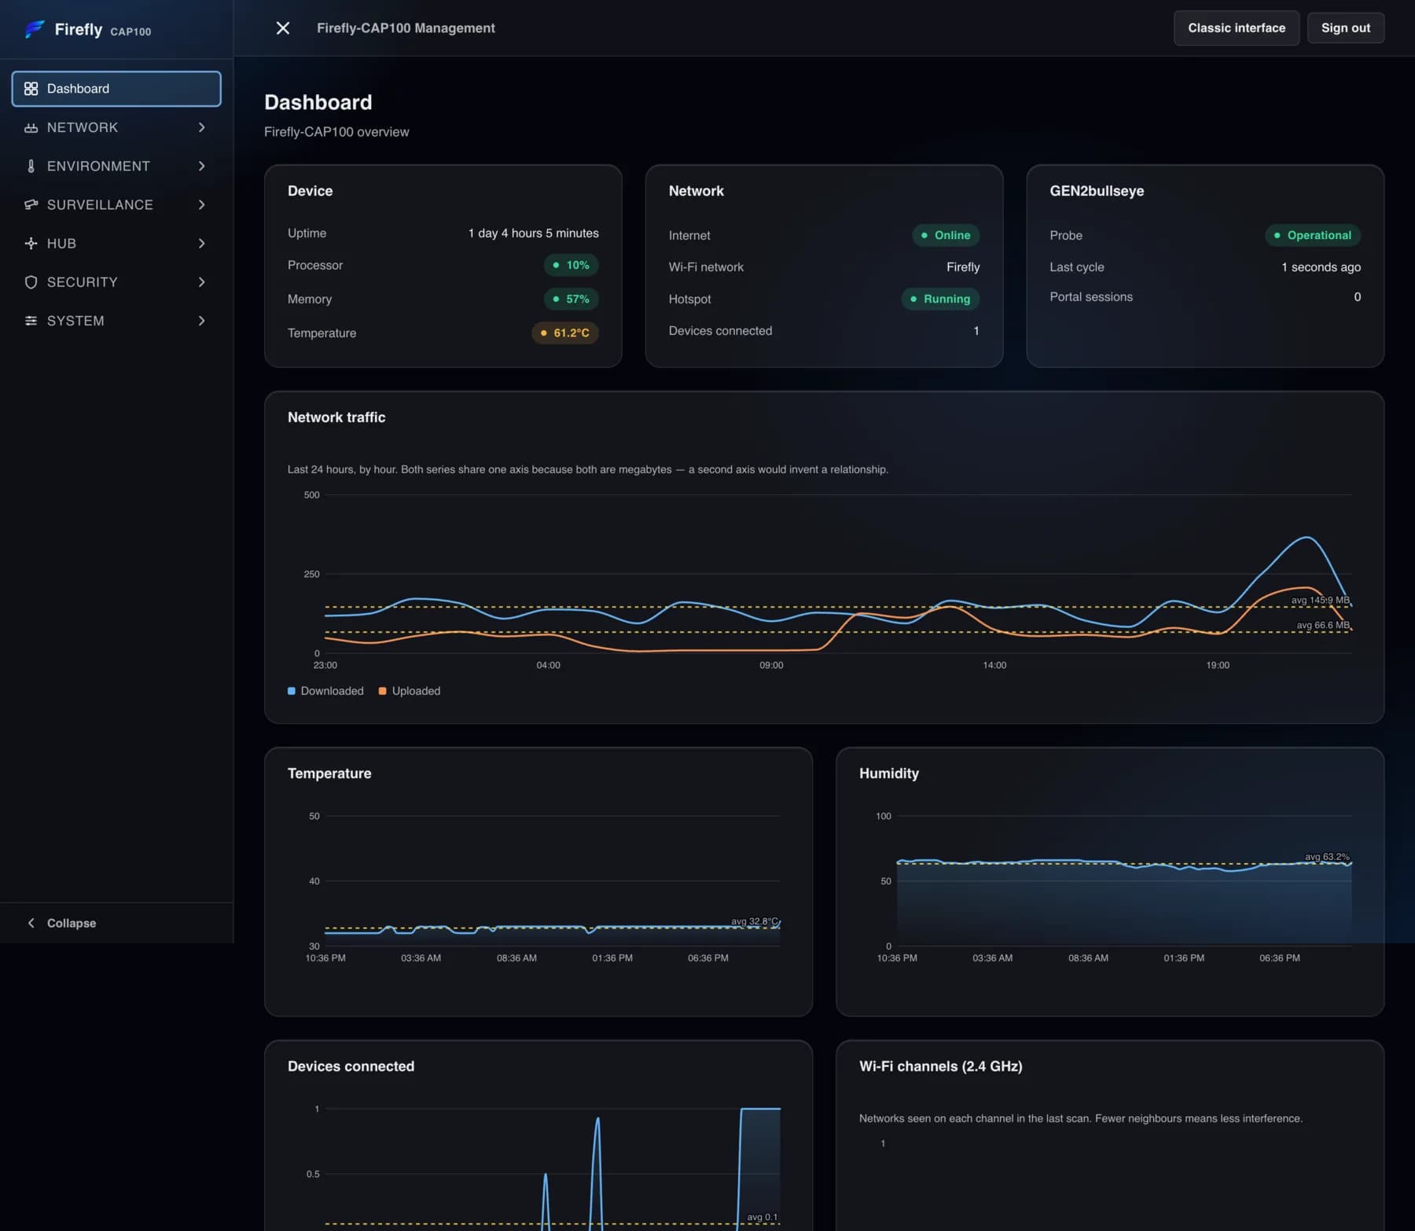1415x1231 pixels.
Task: Expand the SYSTEM section chevron
Action: tap(202, 321)
